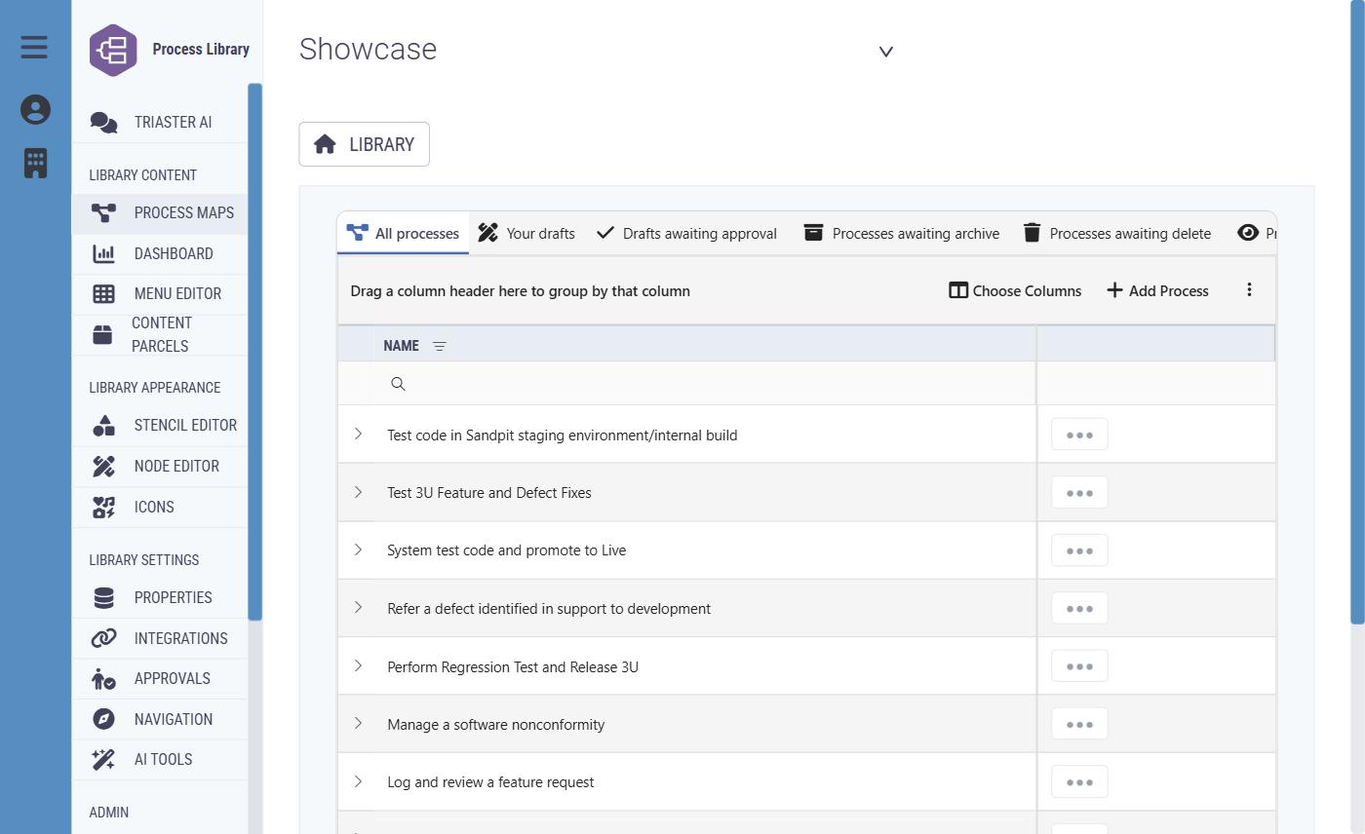
Task: Click the Stencil Editor shapes icon
Action: pyautogui.click(x=103, y=426)
